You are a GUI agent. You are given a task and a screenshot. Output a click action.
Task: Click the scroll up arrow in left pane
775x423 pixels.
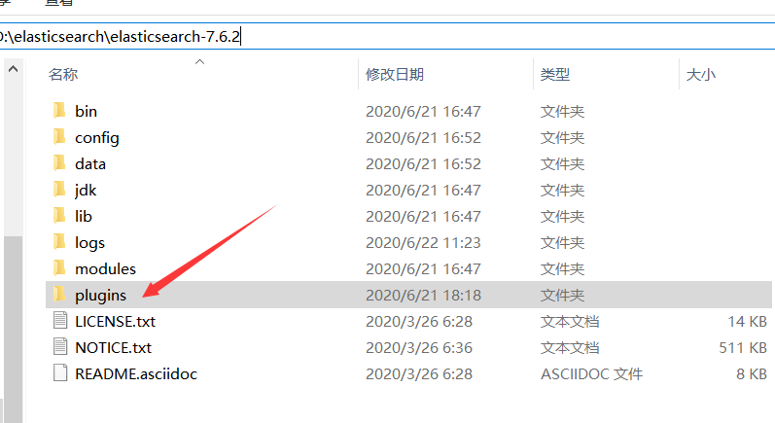(x=14, y=69)
